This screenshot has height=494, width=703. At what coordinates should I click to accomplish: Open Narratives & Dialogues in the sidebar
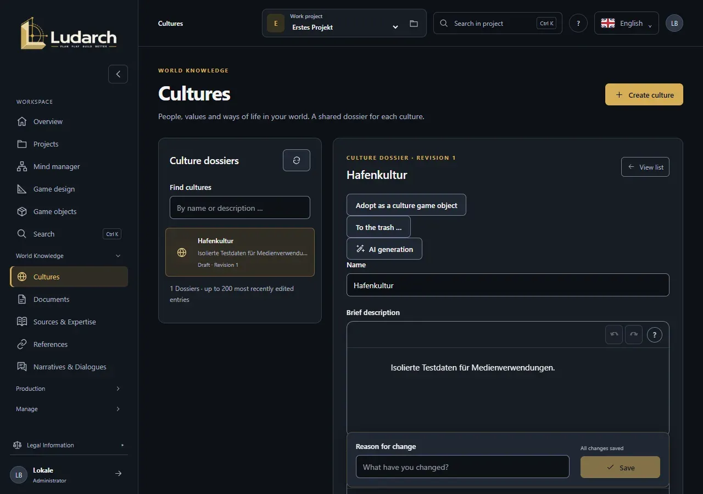pyautogui.click(x=69, y=367)
